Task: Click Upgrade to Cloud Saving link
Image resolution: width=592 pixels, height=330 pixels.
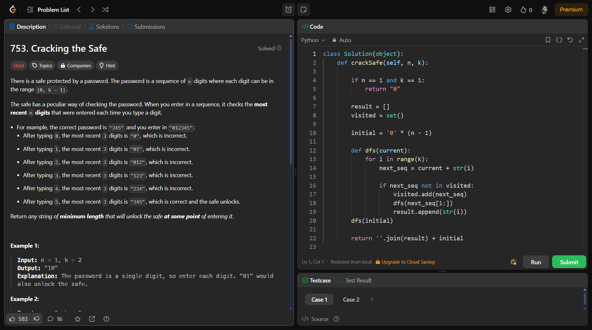Action: pyautogui.click(x=408, y=262)
